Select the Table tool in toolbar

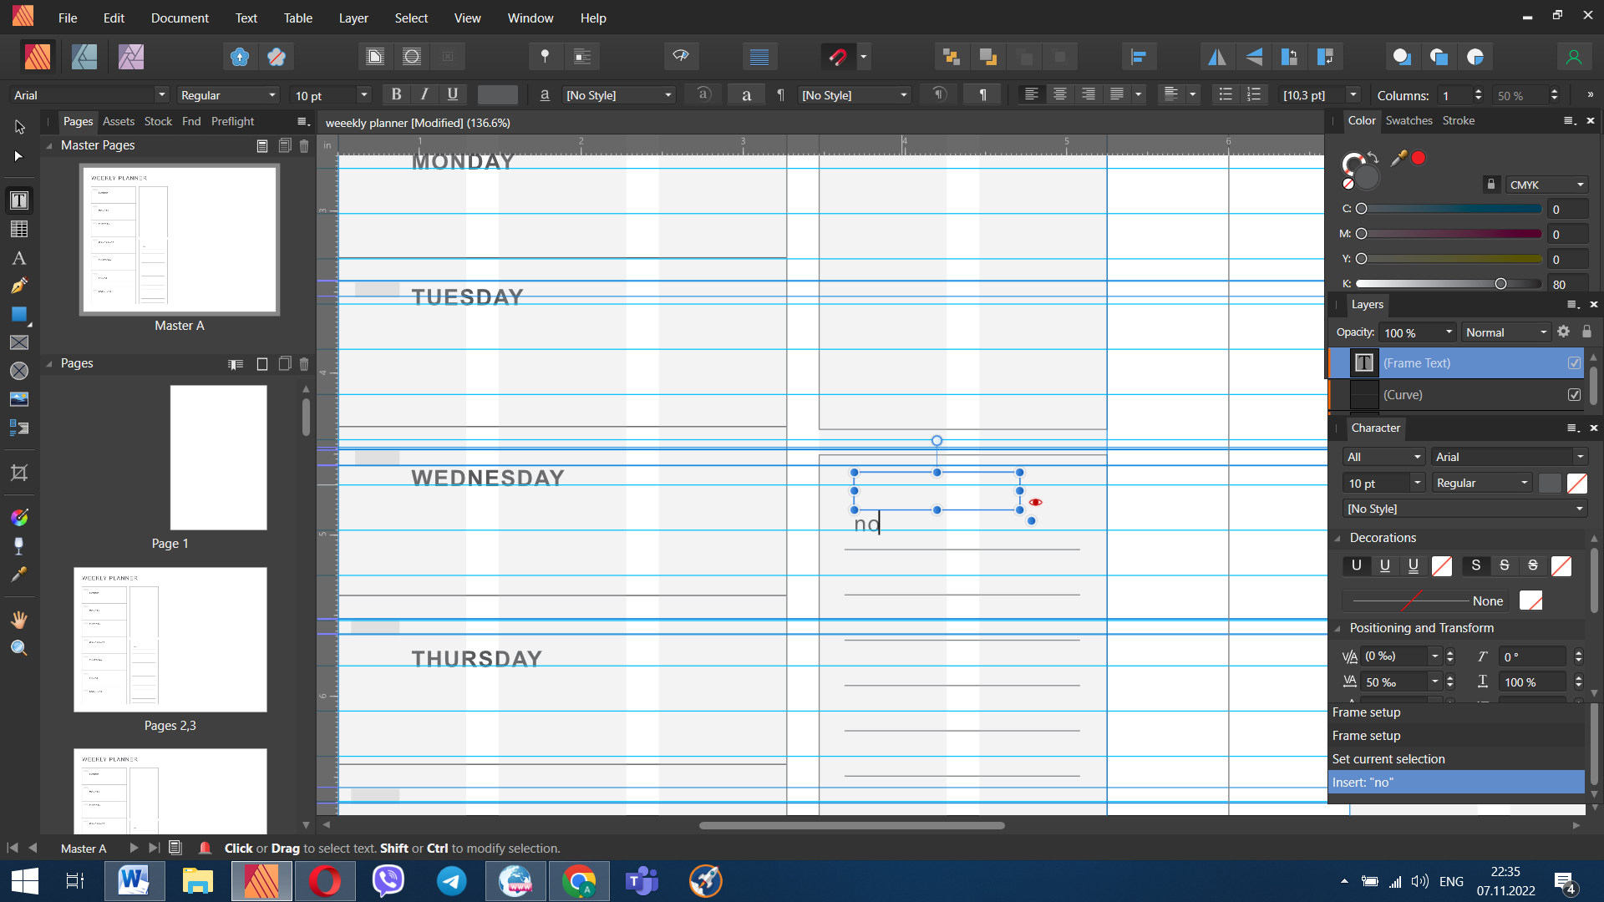point(18,229)
